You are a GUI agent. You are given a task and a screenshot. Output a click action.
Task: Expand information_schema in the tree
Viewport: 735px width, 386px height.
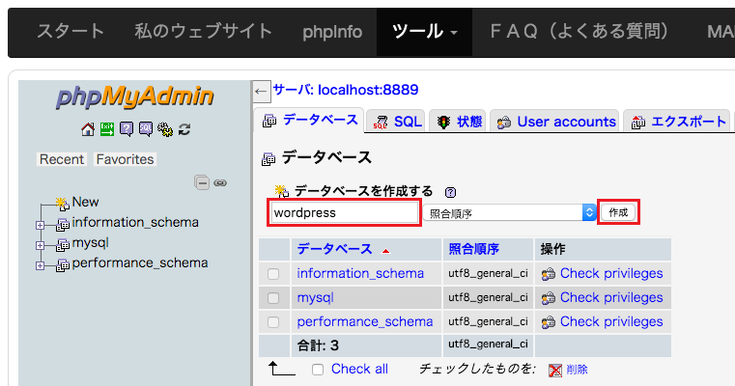tap(41, 225)
